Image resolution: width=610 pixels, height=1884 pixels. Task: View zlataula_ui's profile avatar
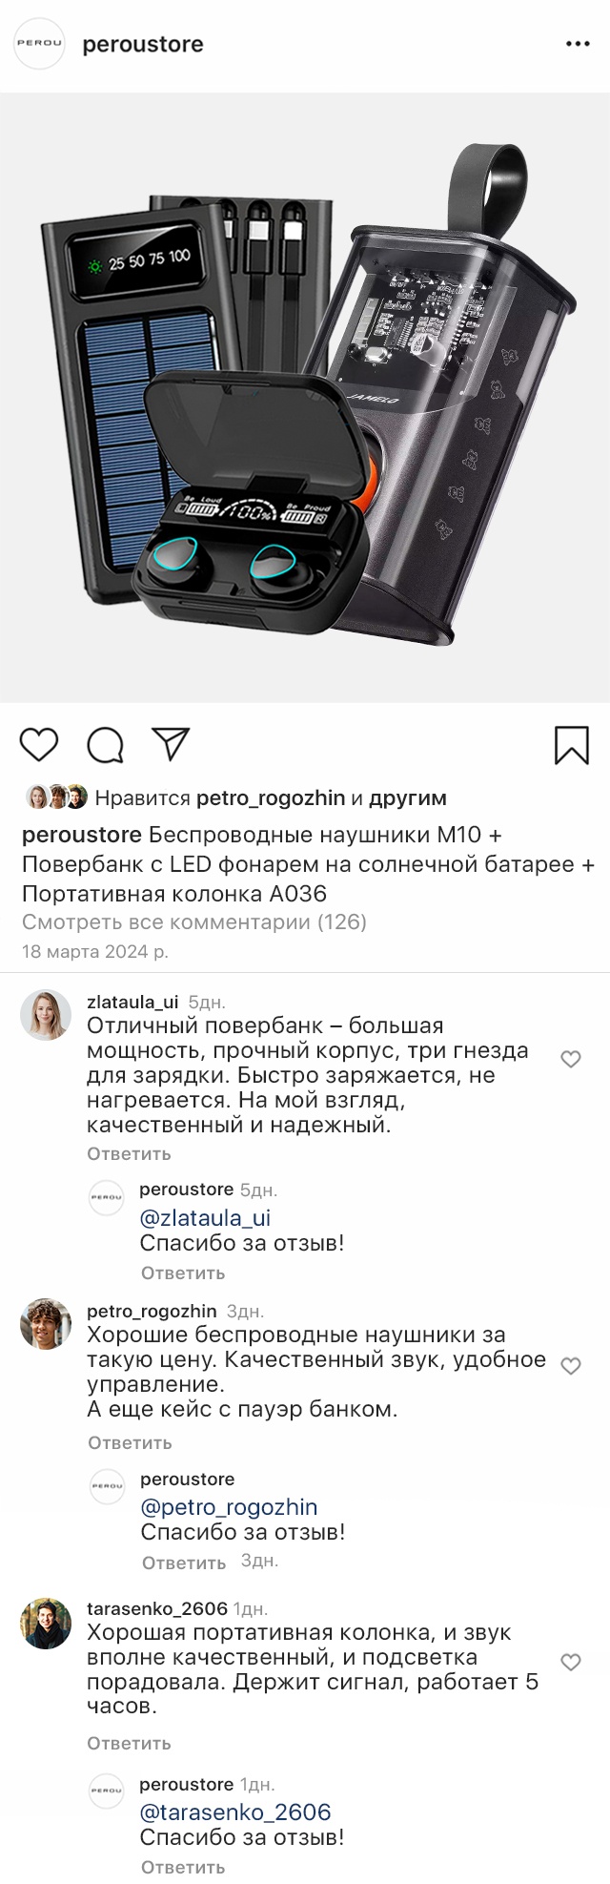pyautogui.click(x=46, y=1015)
